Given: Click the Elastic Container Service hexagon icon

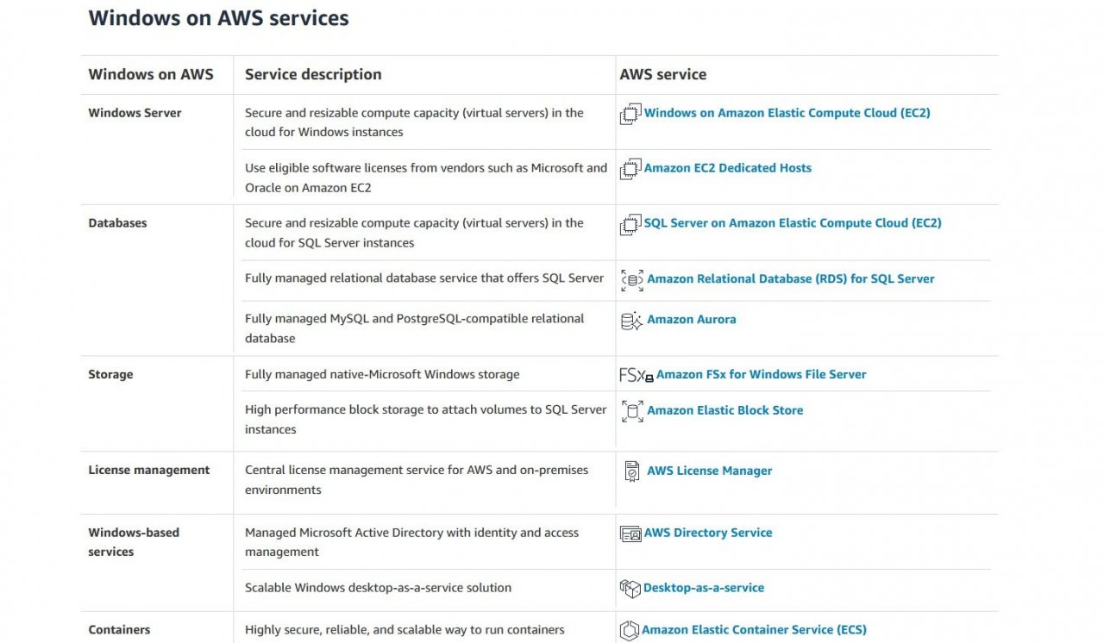Looking at the screenshot, I should 630,630.
